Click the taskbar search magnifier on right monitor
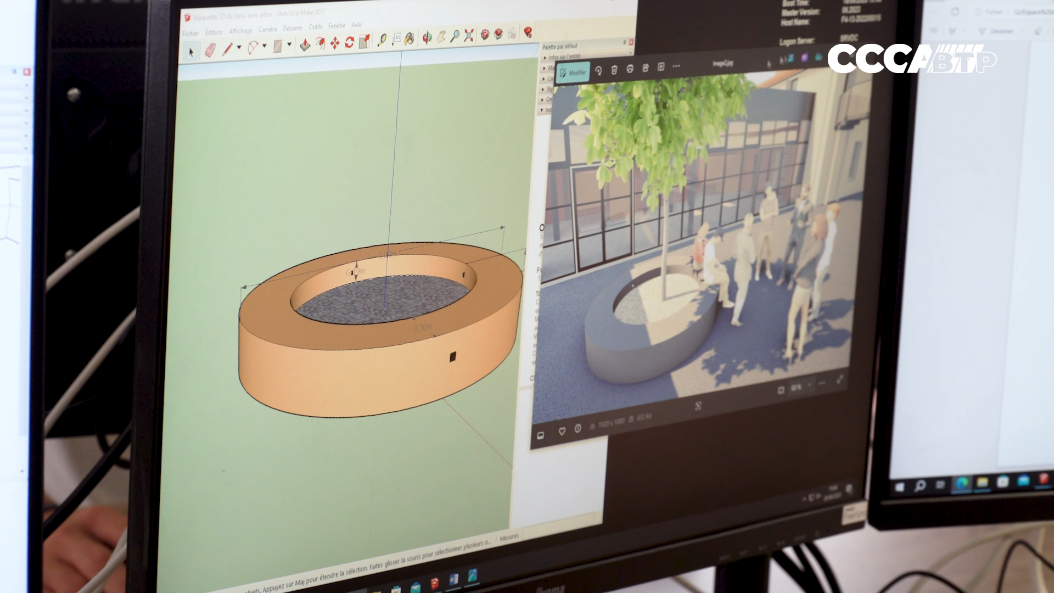 (920, 486)
